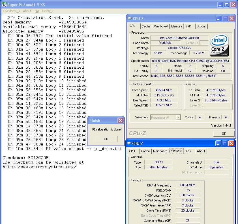
Task: Minimize the Super PI window
Action: [x=220, y=5]
